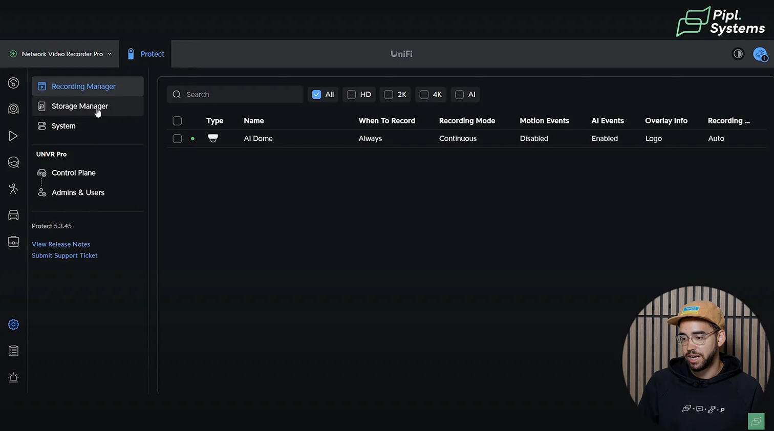Open the briefcase icon in left rail
774x431 pixels.
pos(13,242)
